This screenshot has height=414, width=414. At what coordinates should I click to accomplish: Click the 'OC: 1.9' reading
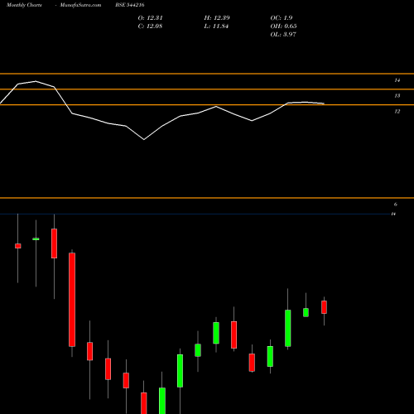pyautogui.click(x=282, y=18)
